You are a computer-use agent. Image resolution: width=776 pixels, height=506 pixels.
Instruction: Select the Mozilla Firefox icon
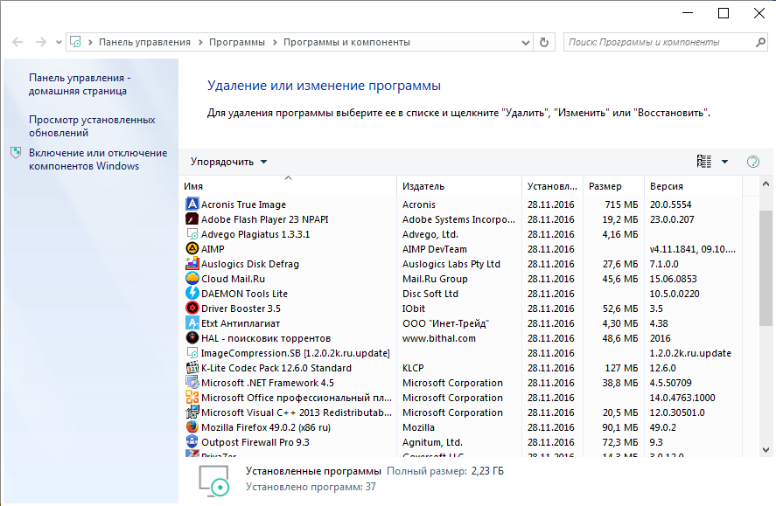coord(192,427)
